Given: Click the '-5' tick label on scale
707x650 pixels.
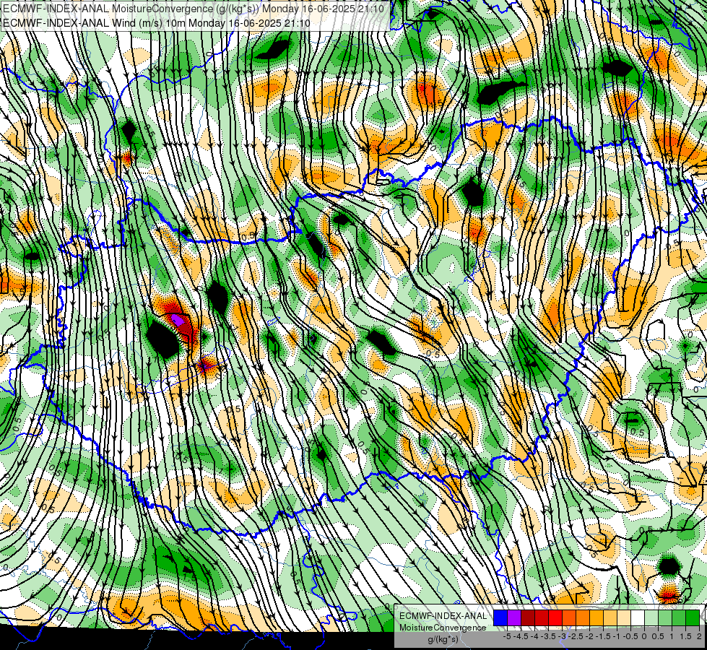Looking at the screenshot, I should 507,636.
